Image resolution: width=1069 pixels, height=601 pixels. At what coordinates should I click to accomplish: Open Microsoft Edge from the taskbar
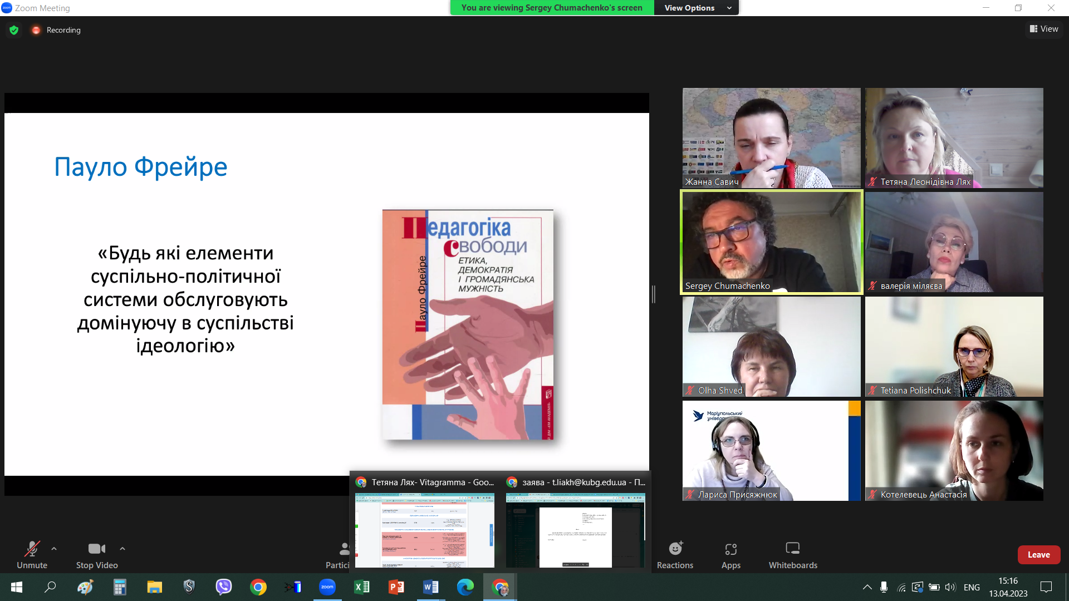tap(465, 587)
